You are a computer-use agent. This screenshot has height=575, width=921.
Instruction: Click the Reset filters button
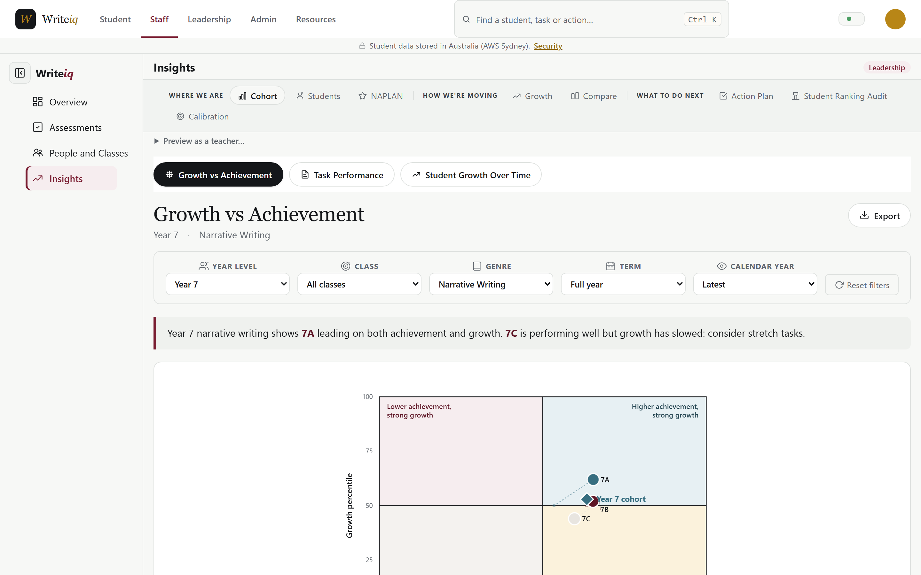click(x=862, y=285)
